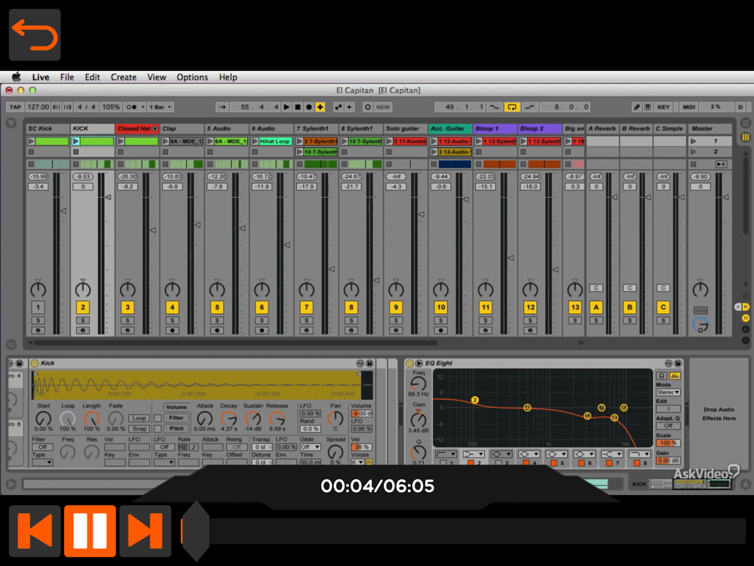This screenshot has height=566, width=754.
Task: Toggle the Kick device on/off button
Action: [x=35, y=364]
